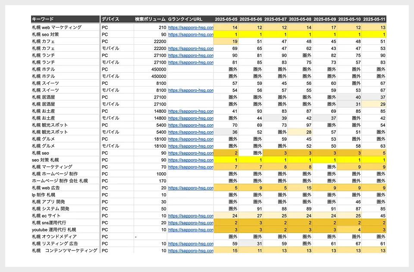The width and height of the screenshot is (414, 272).
Task: Select the 札幌 オウンドメディア keyword cell
Action: click(54, 237)
